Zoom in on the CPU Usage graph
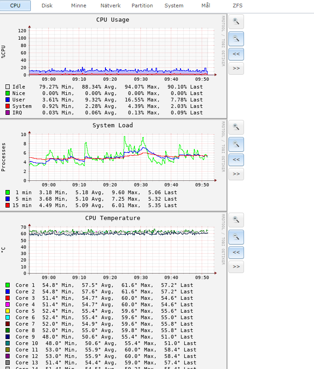Screen dimensions: 314x369 point(236,21)
